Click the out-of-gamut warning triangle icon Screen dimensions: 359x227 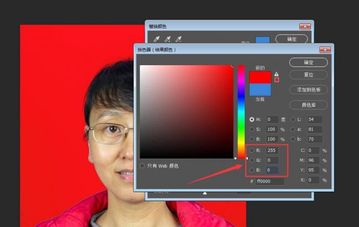277,74
